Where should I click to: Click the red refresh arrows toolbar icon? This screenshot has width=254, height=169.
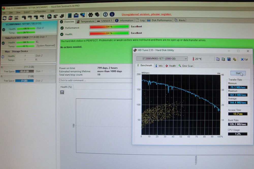tap(10, 18)
